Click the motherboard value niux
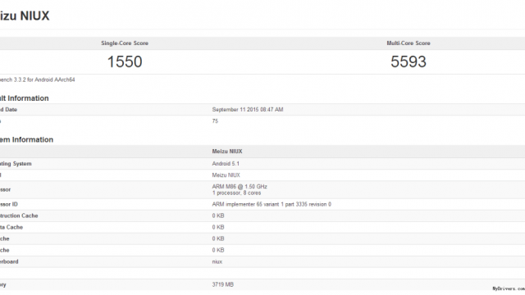 (x=217, y=261)
